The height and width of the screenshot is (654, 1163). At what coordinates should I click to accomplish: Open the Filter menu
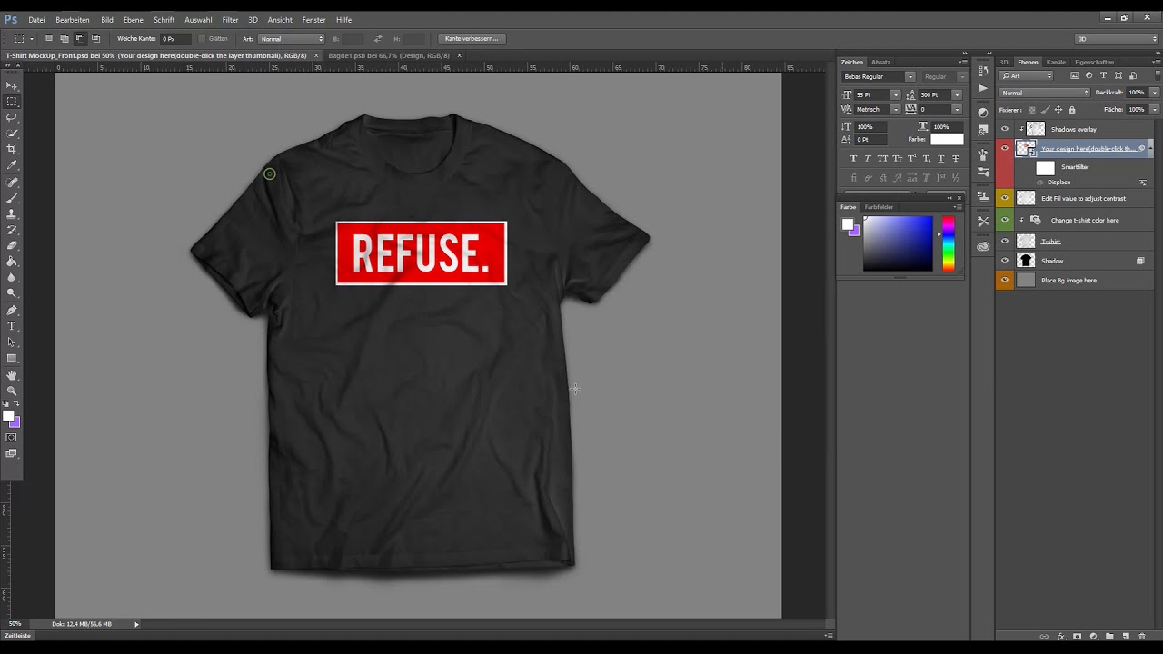tap(231, 20)
